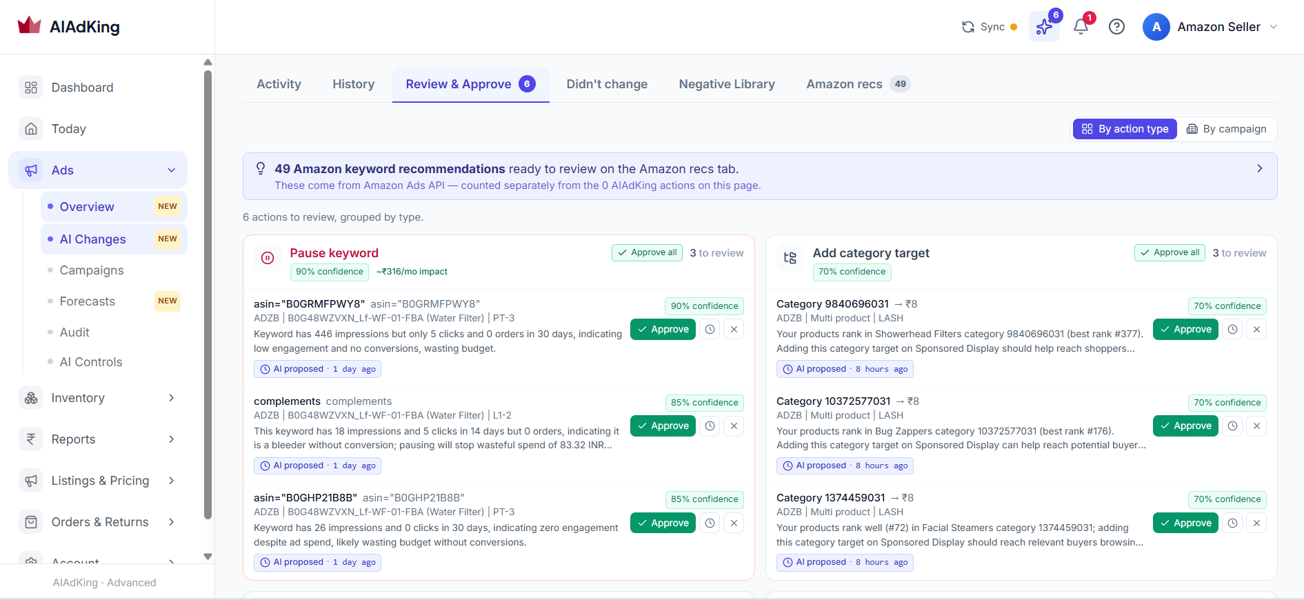Approve Category 10372577031 target

[1185, 426]
